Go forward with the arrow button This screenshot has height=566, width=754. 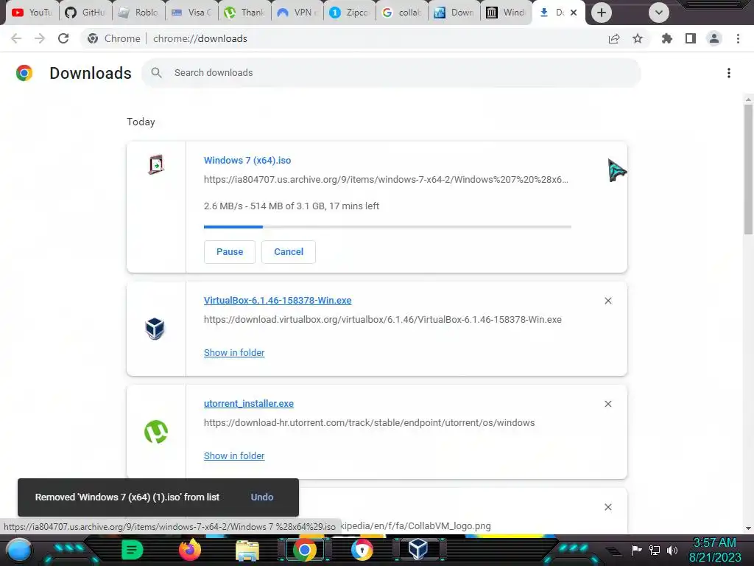point(40,38)
